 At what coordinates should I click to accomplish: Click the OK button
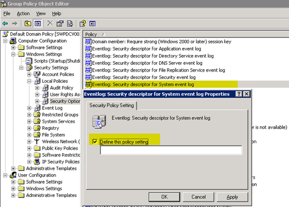point(164,197)
